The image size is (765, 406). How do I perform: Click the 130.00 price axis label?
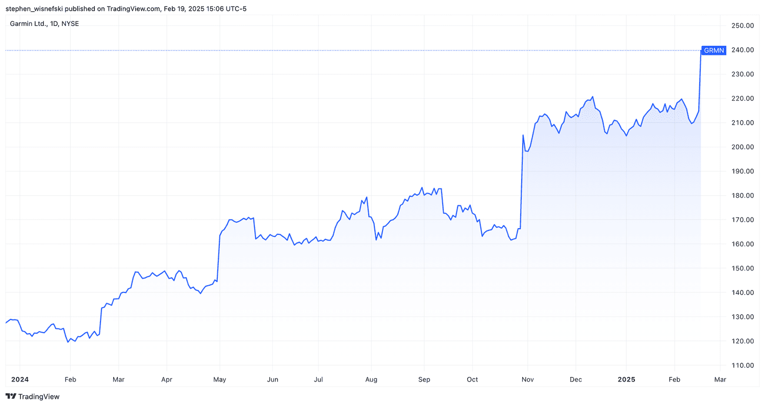743,317
